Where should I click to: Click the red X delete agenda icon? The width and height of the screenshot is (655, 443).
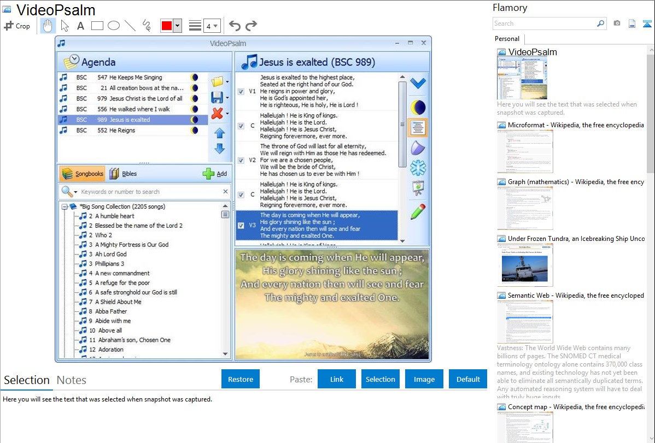pyautogui.click(x=217, y=113)
